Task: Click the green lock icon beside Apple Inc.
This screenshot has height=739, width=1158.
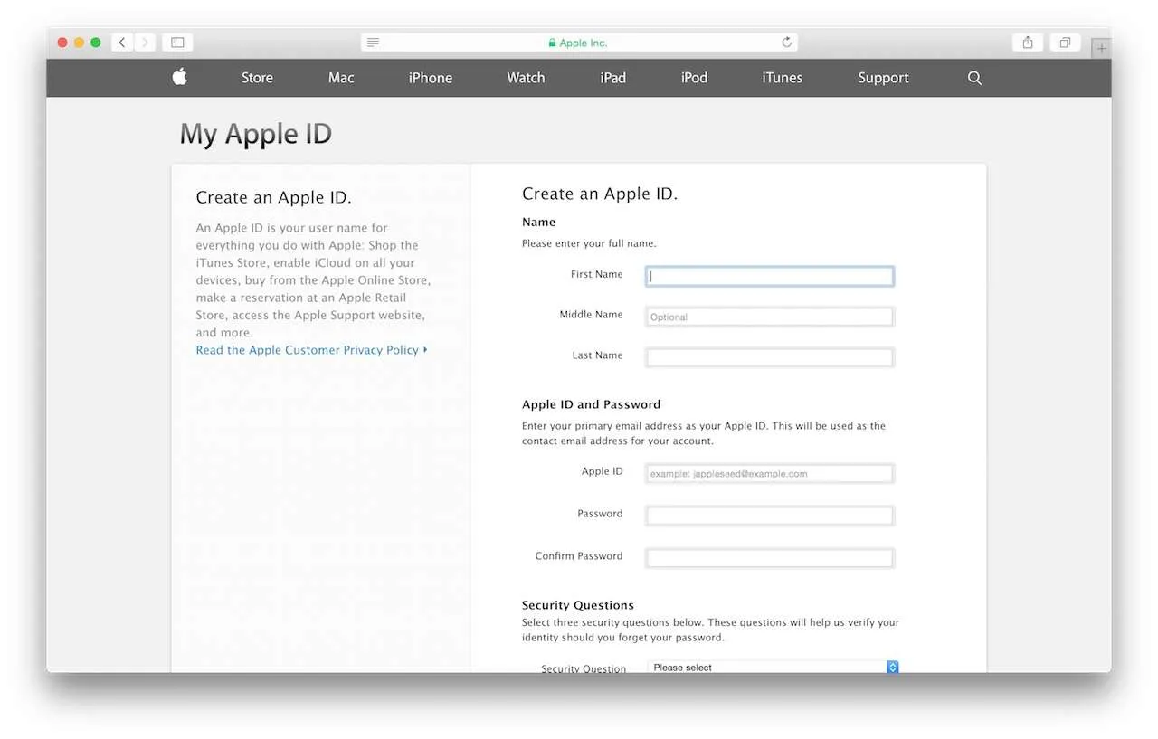Action: 552,43
